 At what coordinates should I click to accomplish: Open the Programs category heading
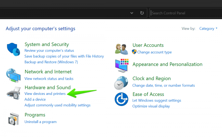pyautogui.click(x=35, y=115)
